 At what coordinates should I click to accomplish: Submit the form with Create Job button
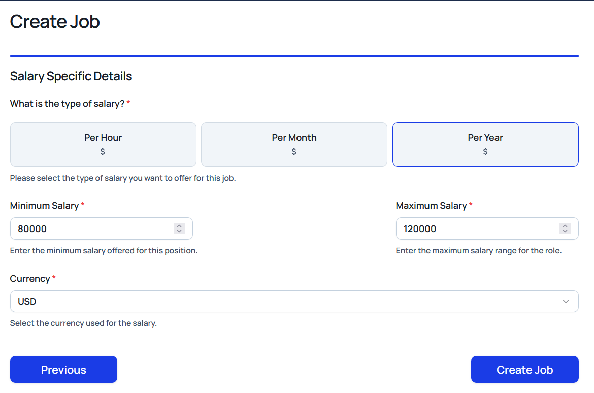[524, 370]
